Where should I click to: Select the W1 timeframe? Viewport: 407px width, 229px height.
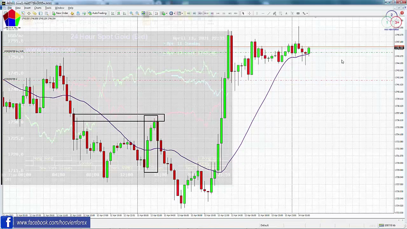tap(230, 13)
